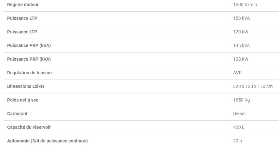Click the "Autonomie (3/4 de puissance continue)" label
The image size is (279, 146).
[x=47, y=141]
